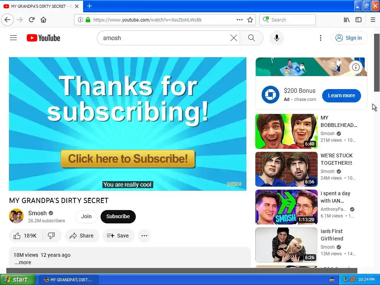
Task: Show site information icon in address bar
Action: point(80,20)
